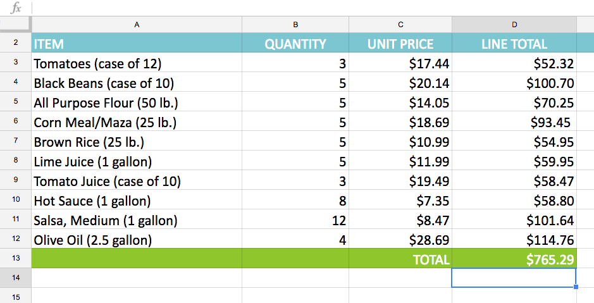The width and height of the screenshot is (594, 303).
Task: Select row 2 header
Action: [x=15, y=44]
